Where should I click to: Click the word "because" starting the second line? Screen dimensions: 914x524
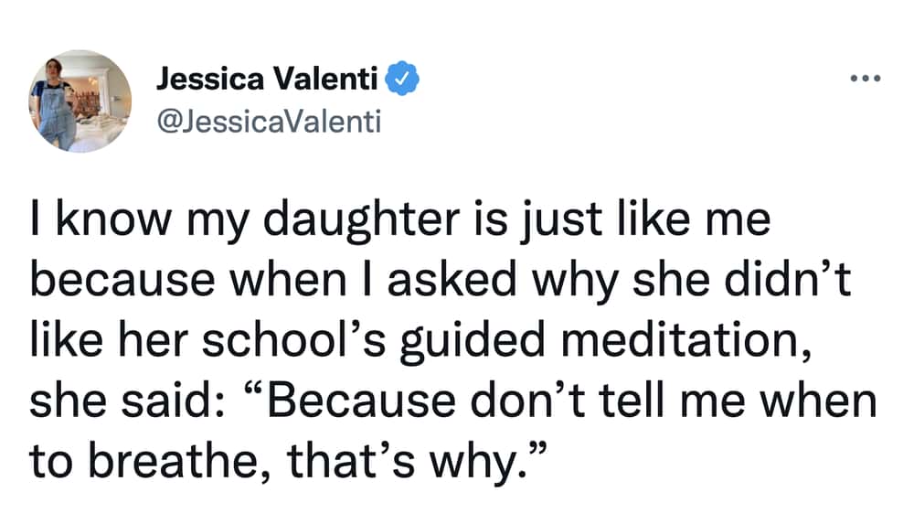pyautogui.click(x=122, y=281)
